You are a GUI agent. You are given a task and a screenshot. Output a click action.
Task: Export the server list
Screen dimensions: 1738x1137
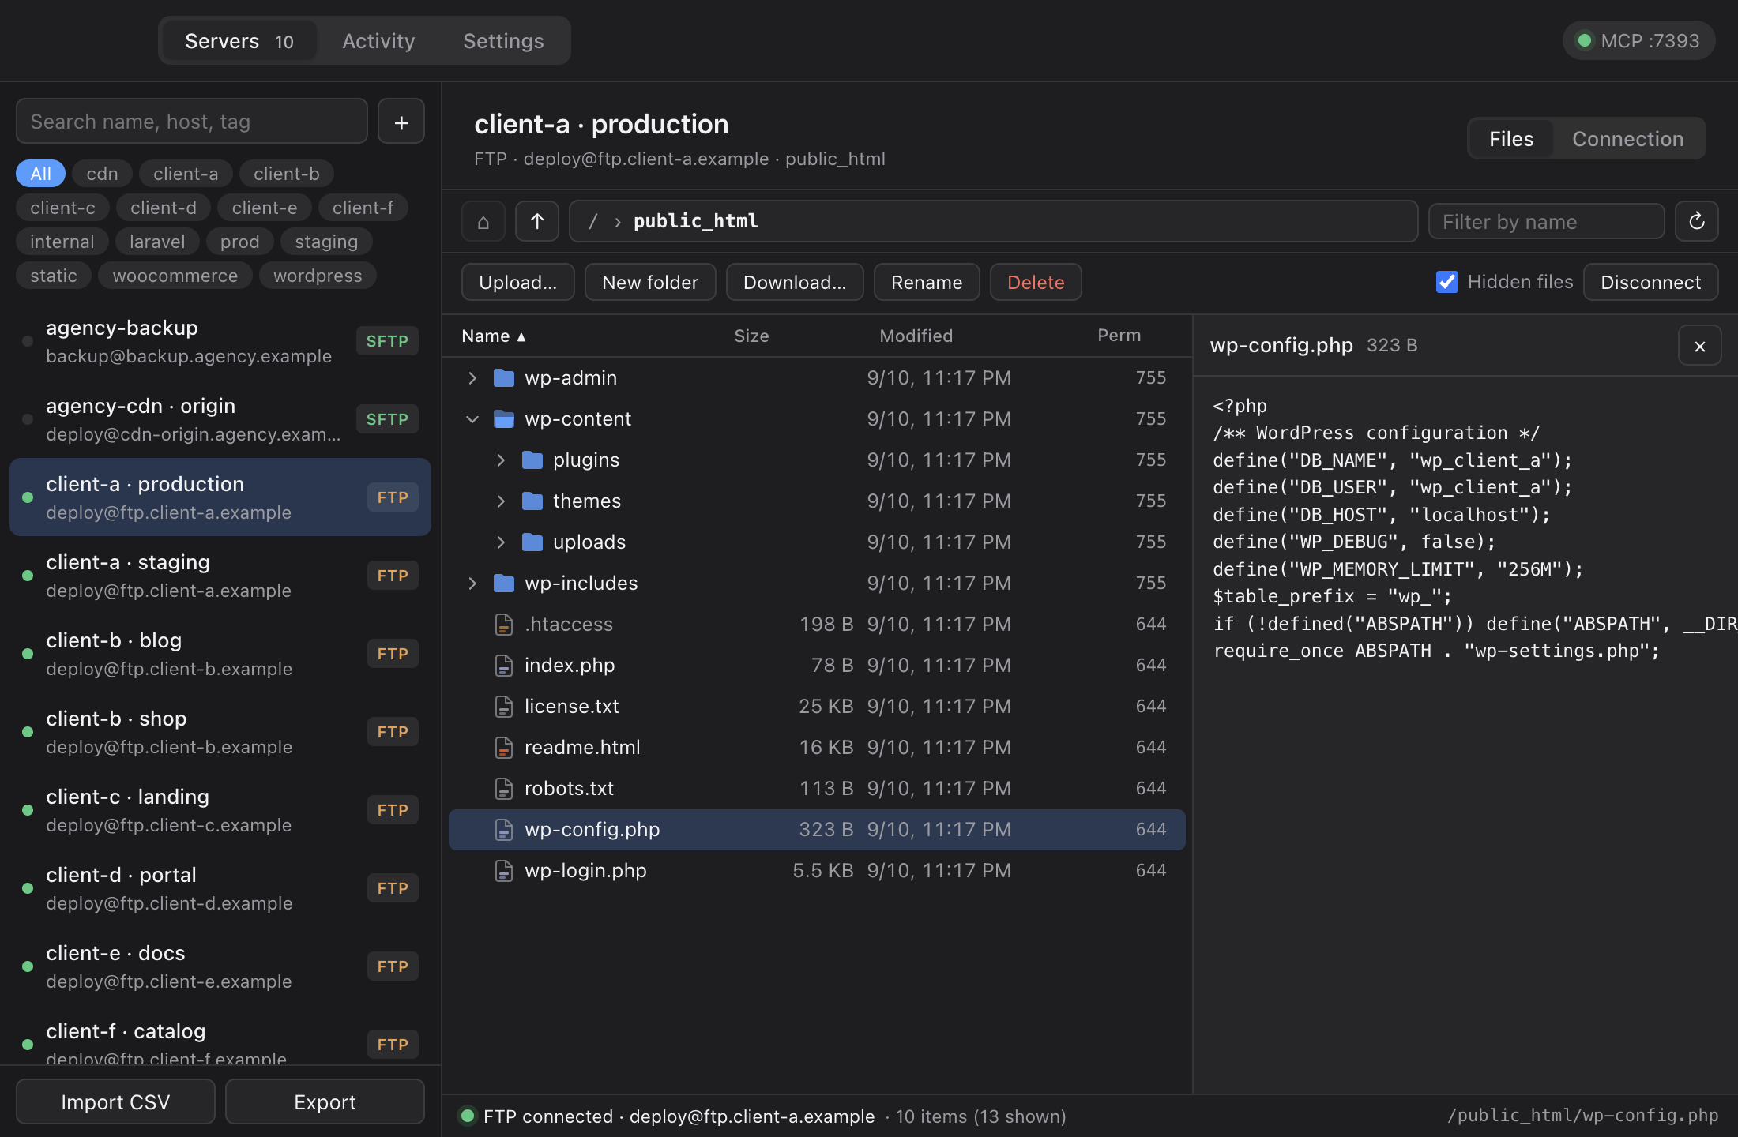pyautogui.click(x=325, y=1101)
